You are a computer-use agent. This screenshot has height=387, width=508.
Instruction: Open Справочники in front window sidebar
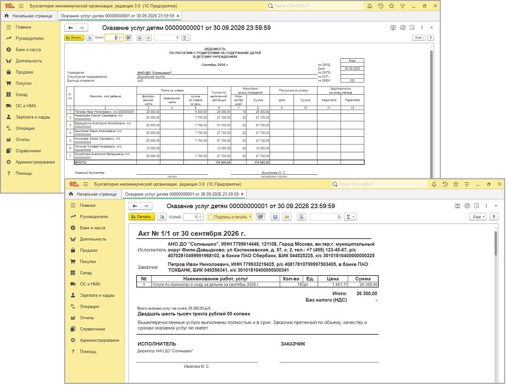tap(93, 329)
